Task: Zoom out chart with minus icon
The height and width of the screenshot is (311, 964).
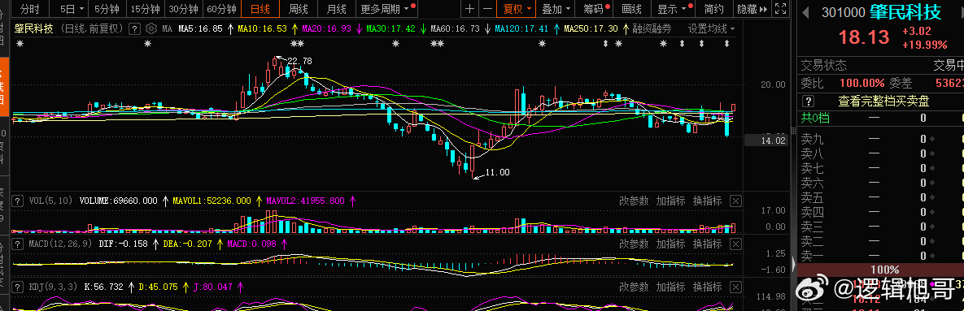Action: (487, 9)
